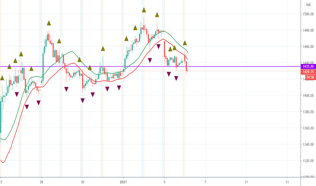Click the 5 date label on time axis
316x186 pixels.
tap(164, 182)
